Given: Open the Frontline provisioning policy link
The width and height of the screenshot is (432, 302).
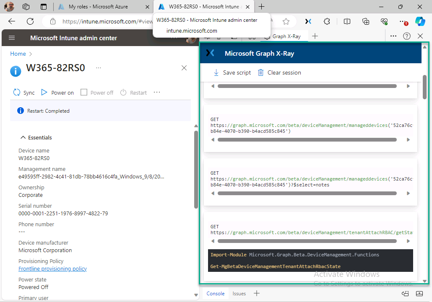Looking at the screenshot, I should coord(52,269).
